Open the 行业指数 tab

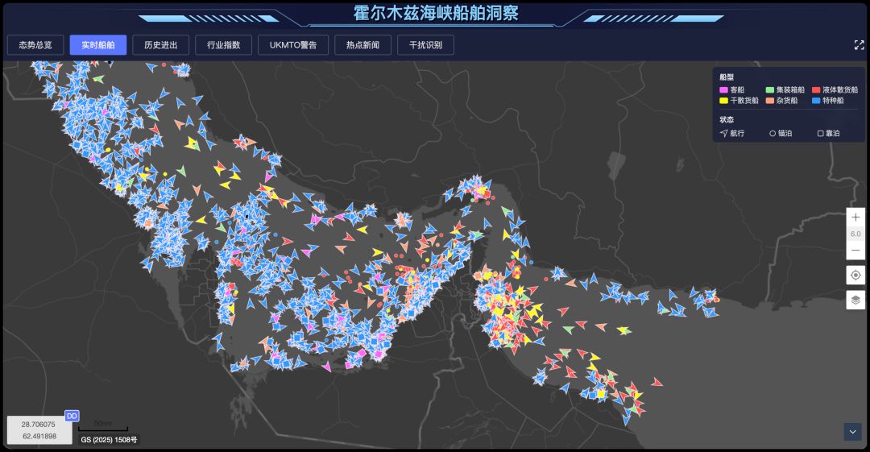pyautogui.click(x=224, y=45)
